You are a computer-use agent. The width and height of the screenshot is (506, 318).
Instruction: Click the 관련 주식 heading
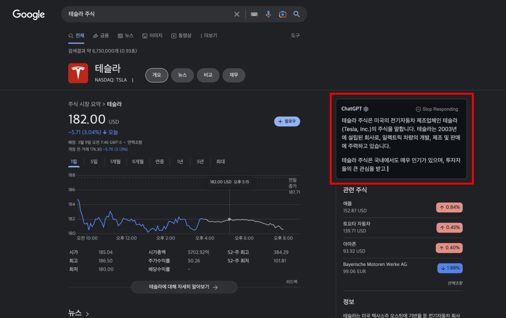point(355,190)
